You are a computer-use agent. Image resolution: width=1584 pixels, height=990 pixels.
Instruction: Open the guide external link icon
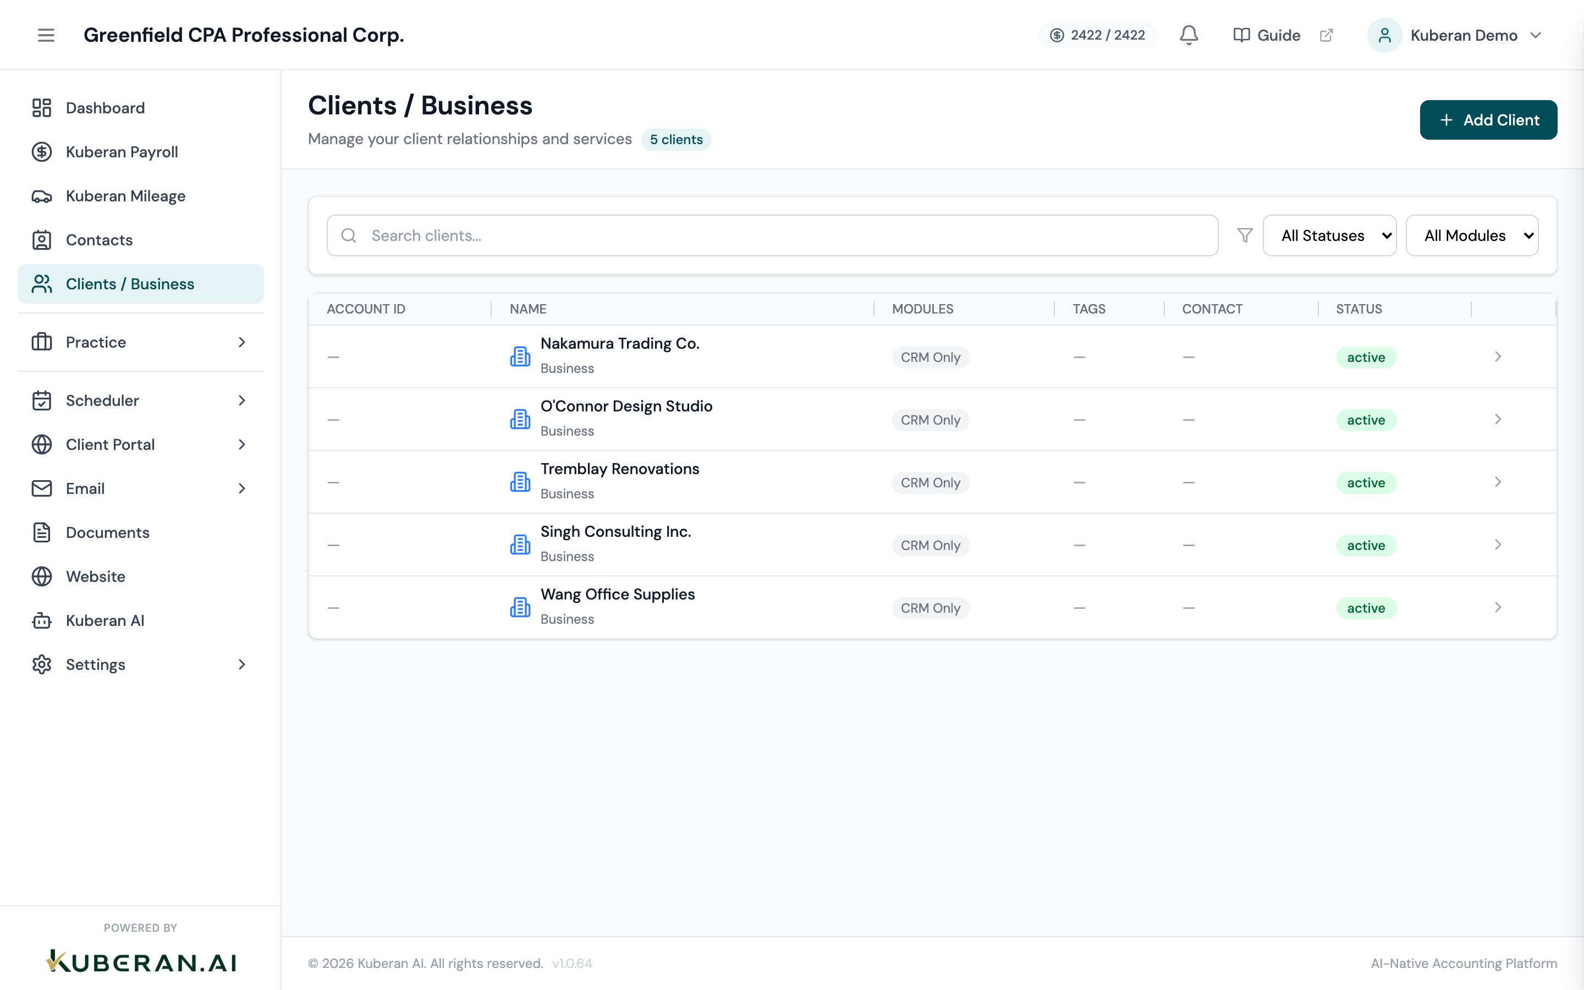point(1326,35)
